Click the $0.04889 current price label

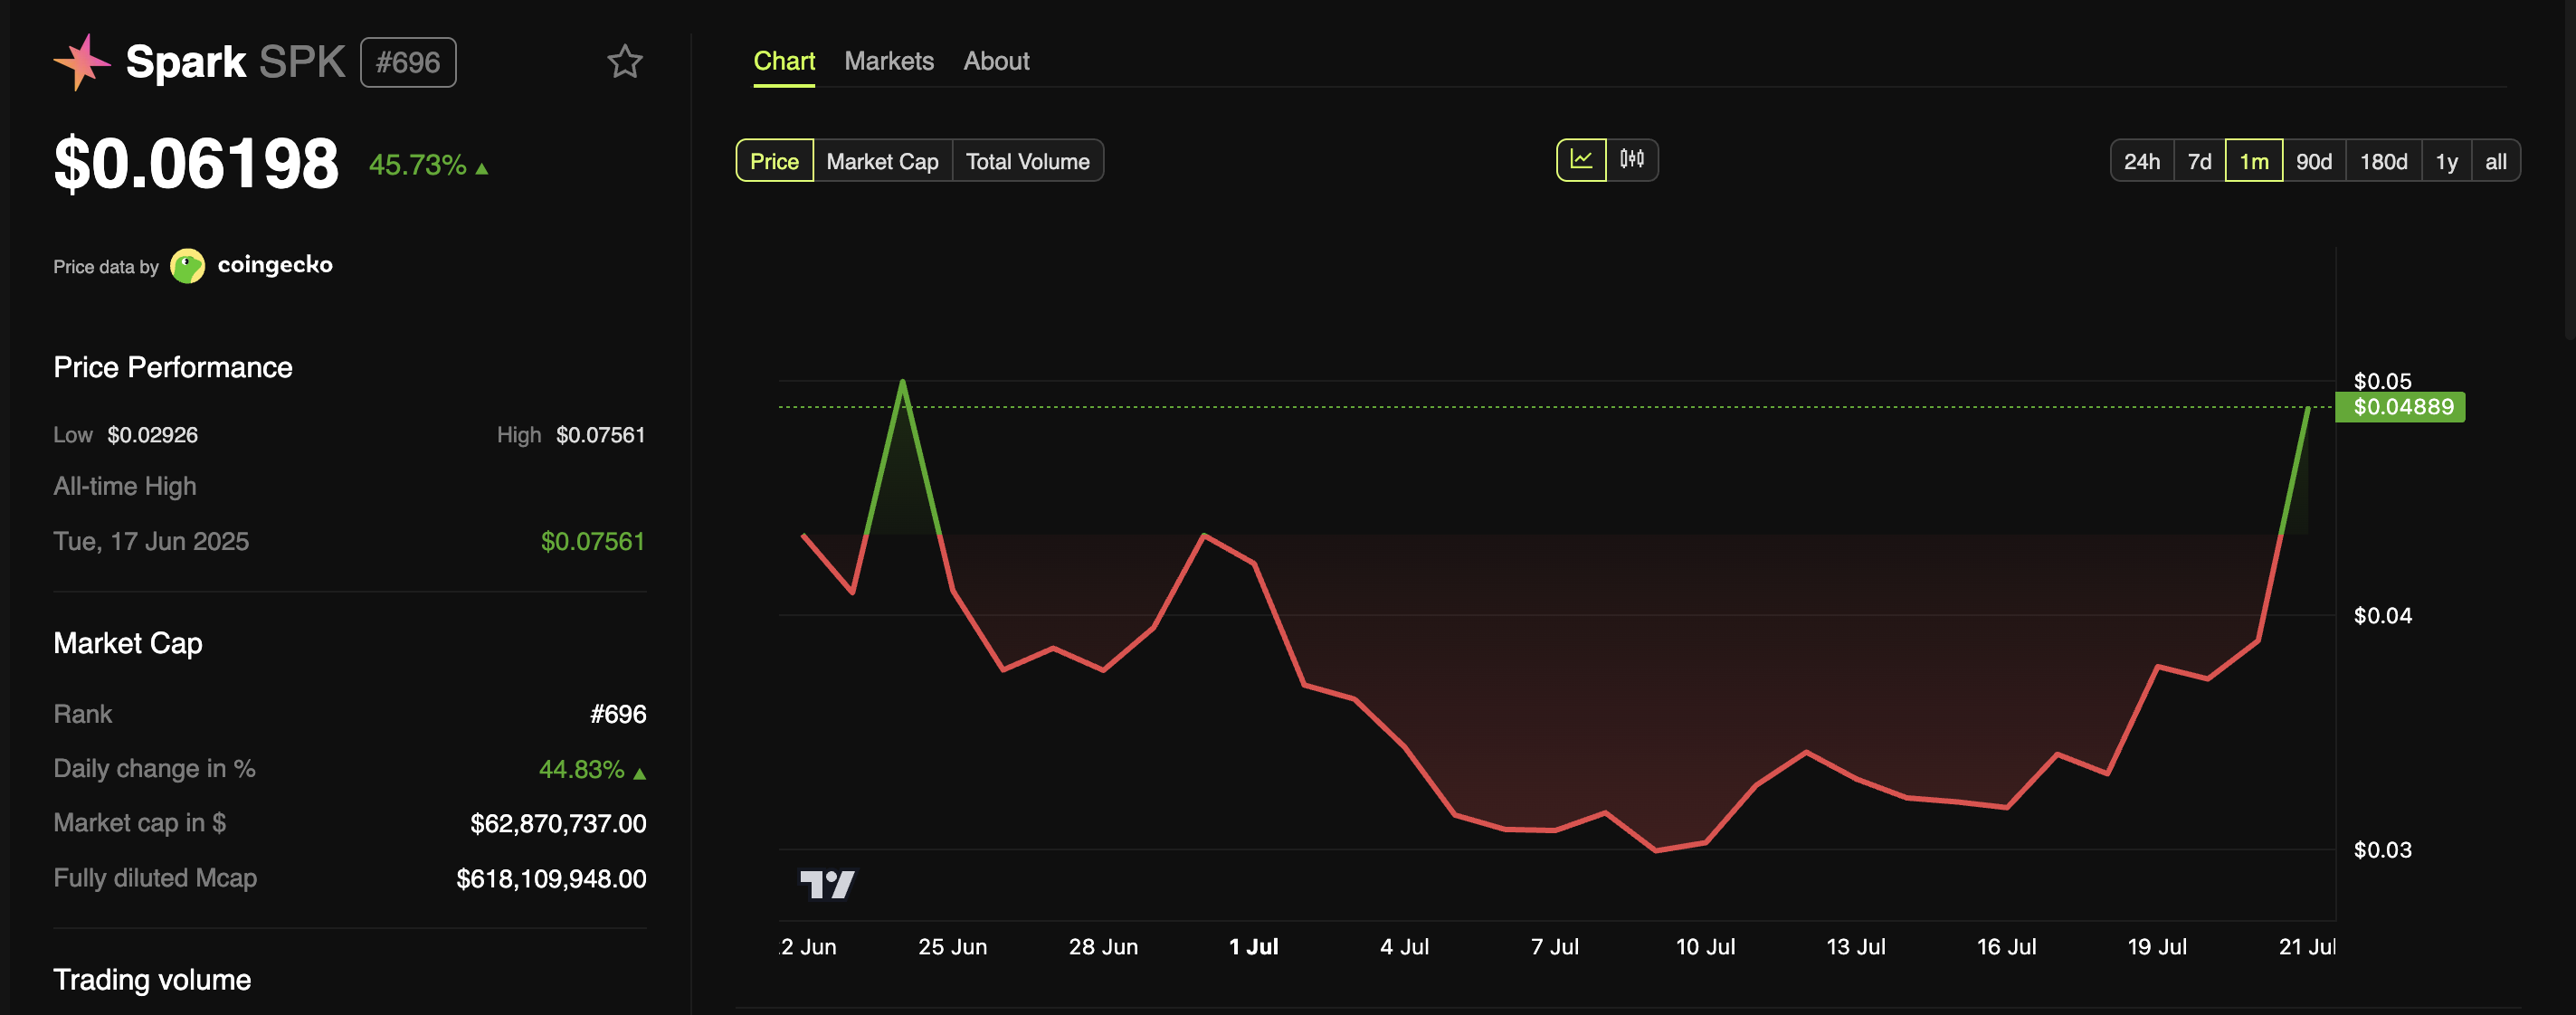tap(2402, 407)
